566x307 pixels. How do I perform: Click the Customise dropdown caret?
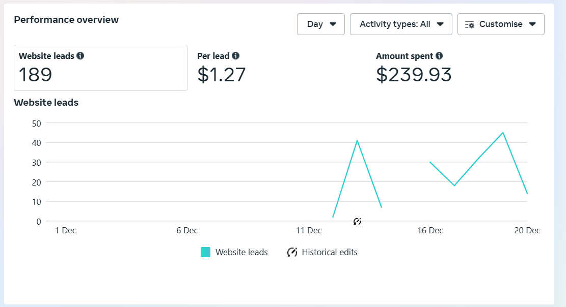coord(532,24)
